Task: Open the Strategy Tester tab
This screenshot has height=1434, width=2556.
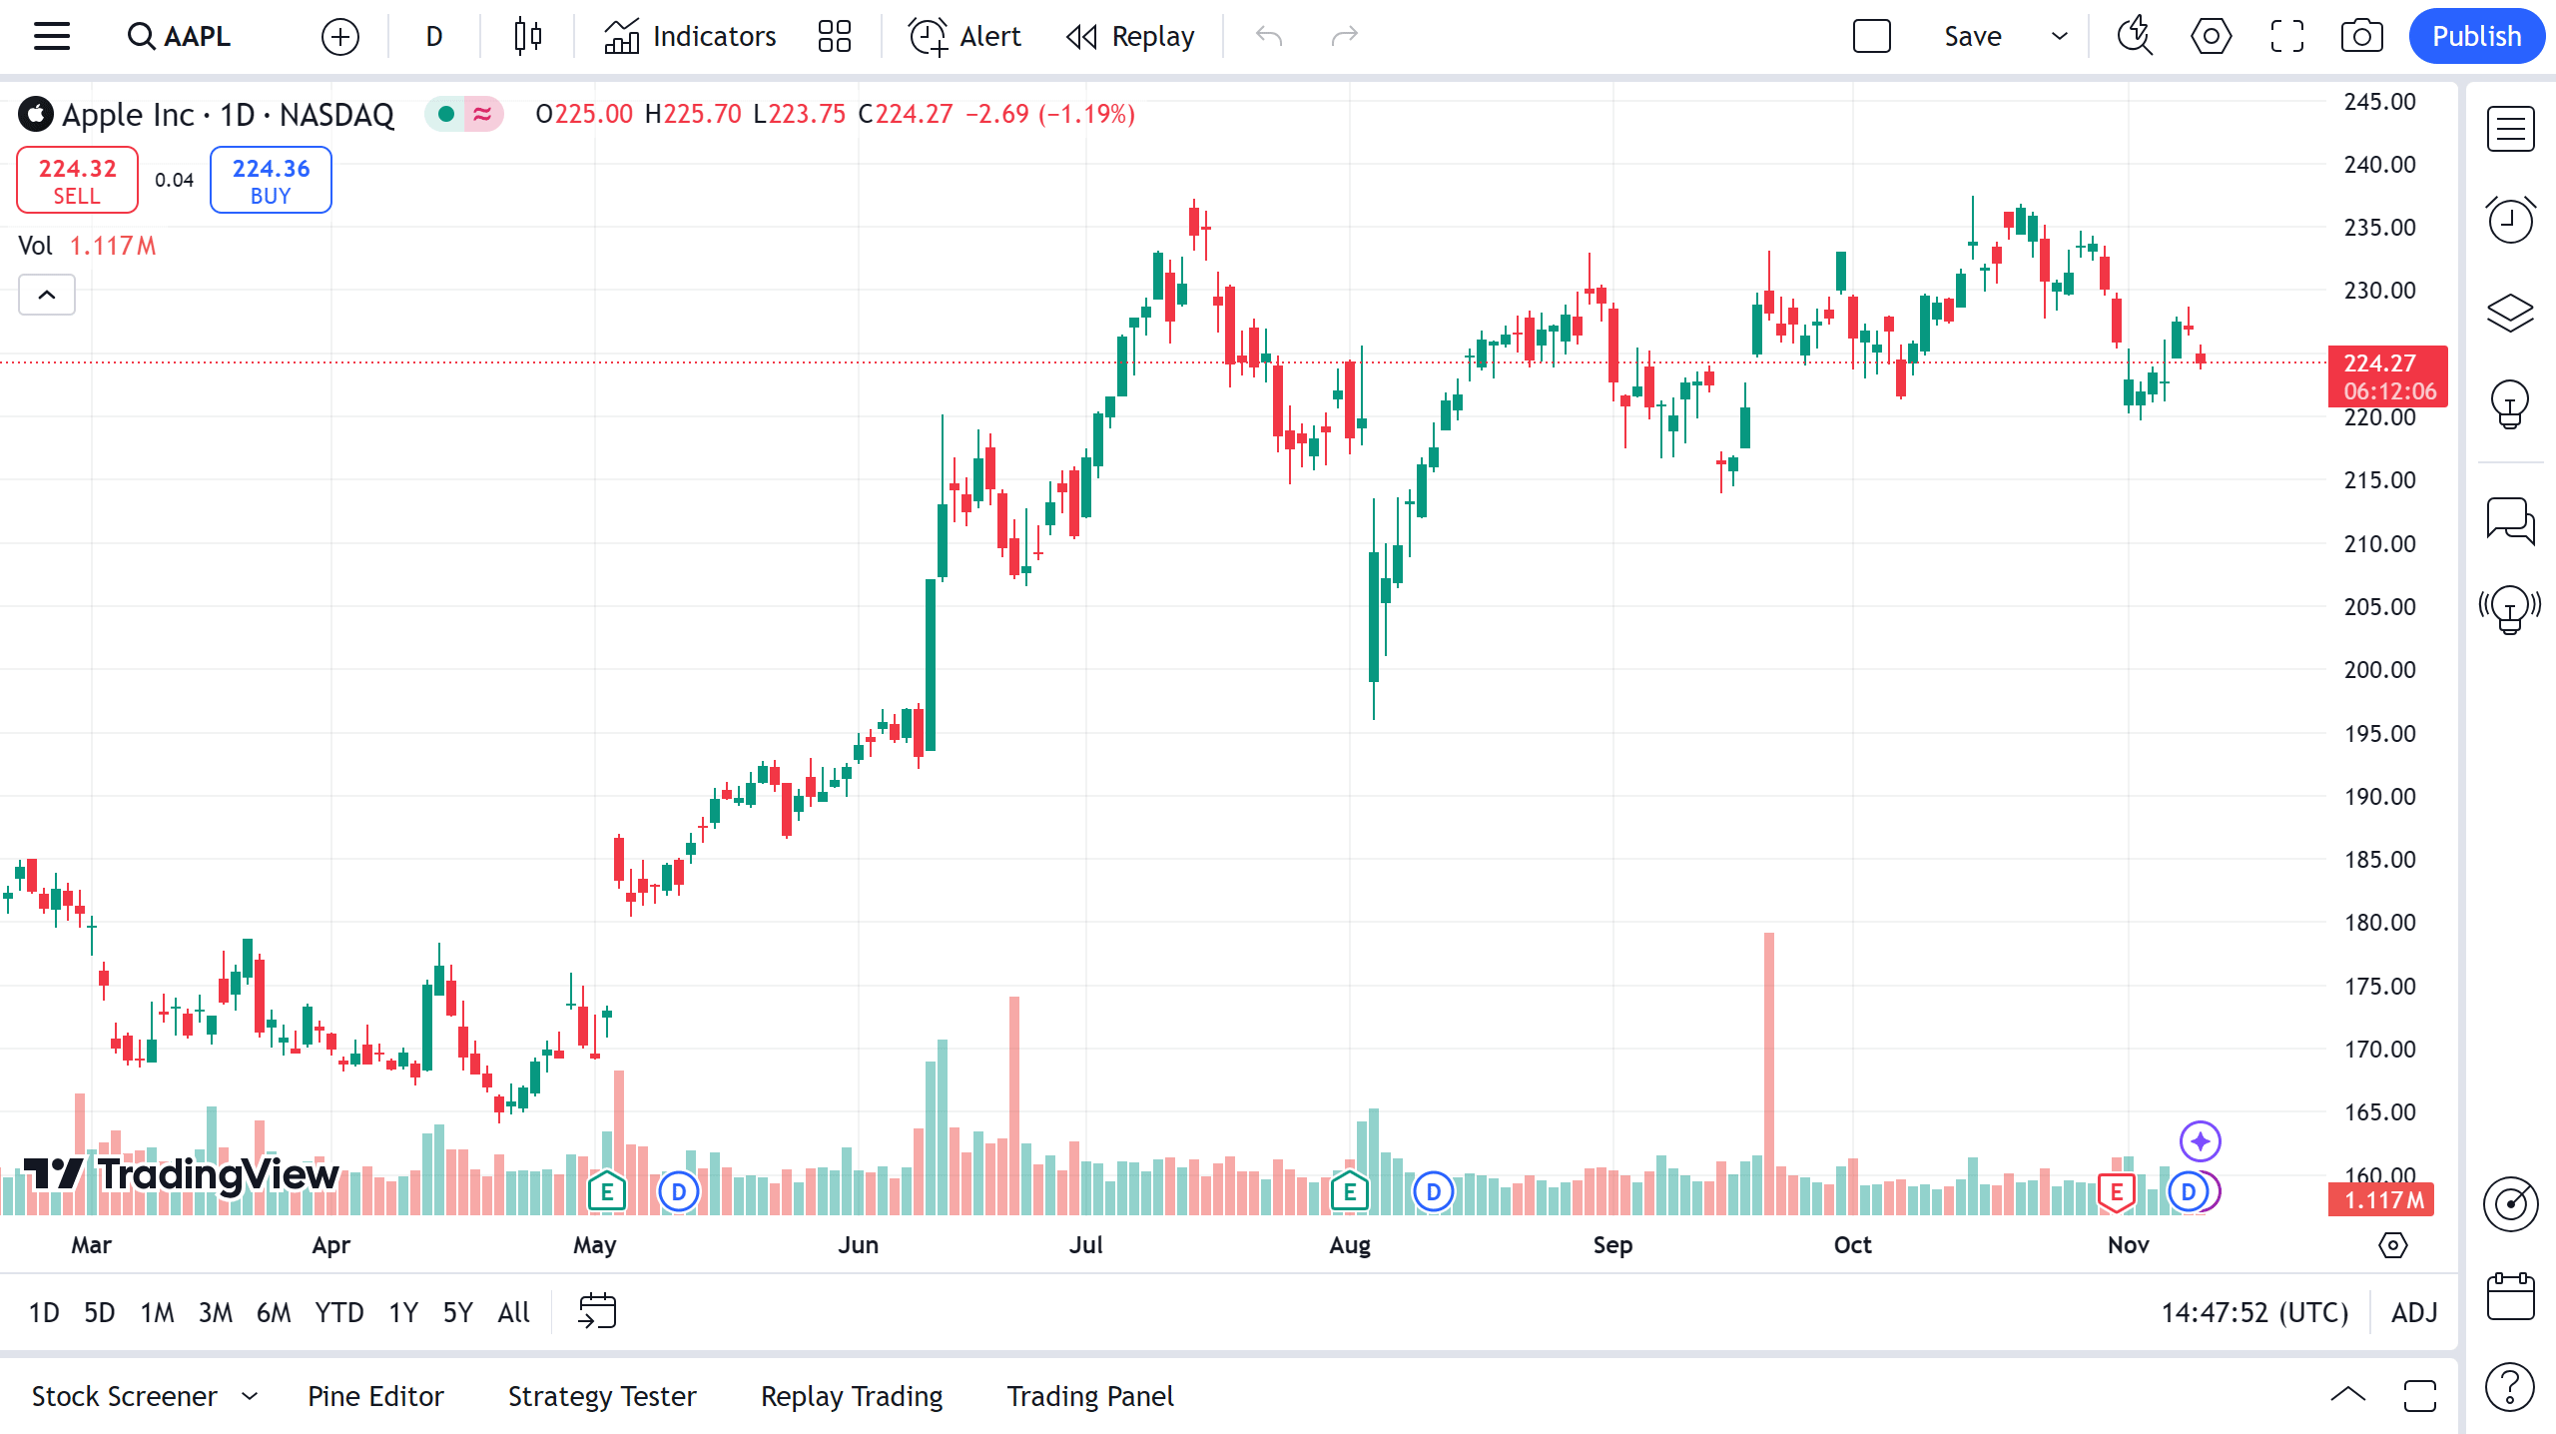Action: click(602, 1396)
